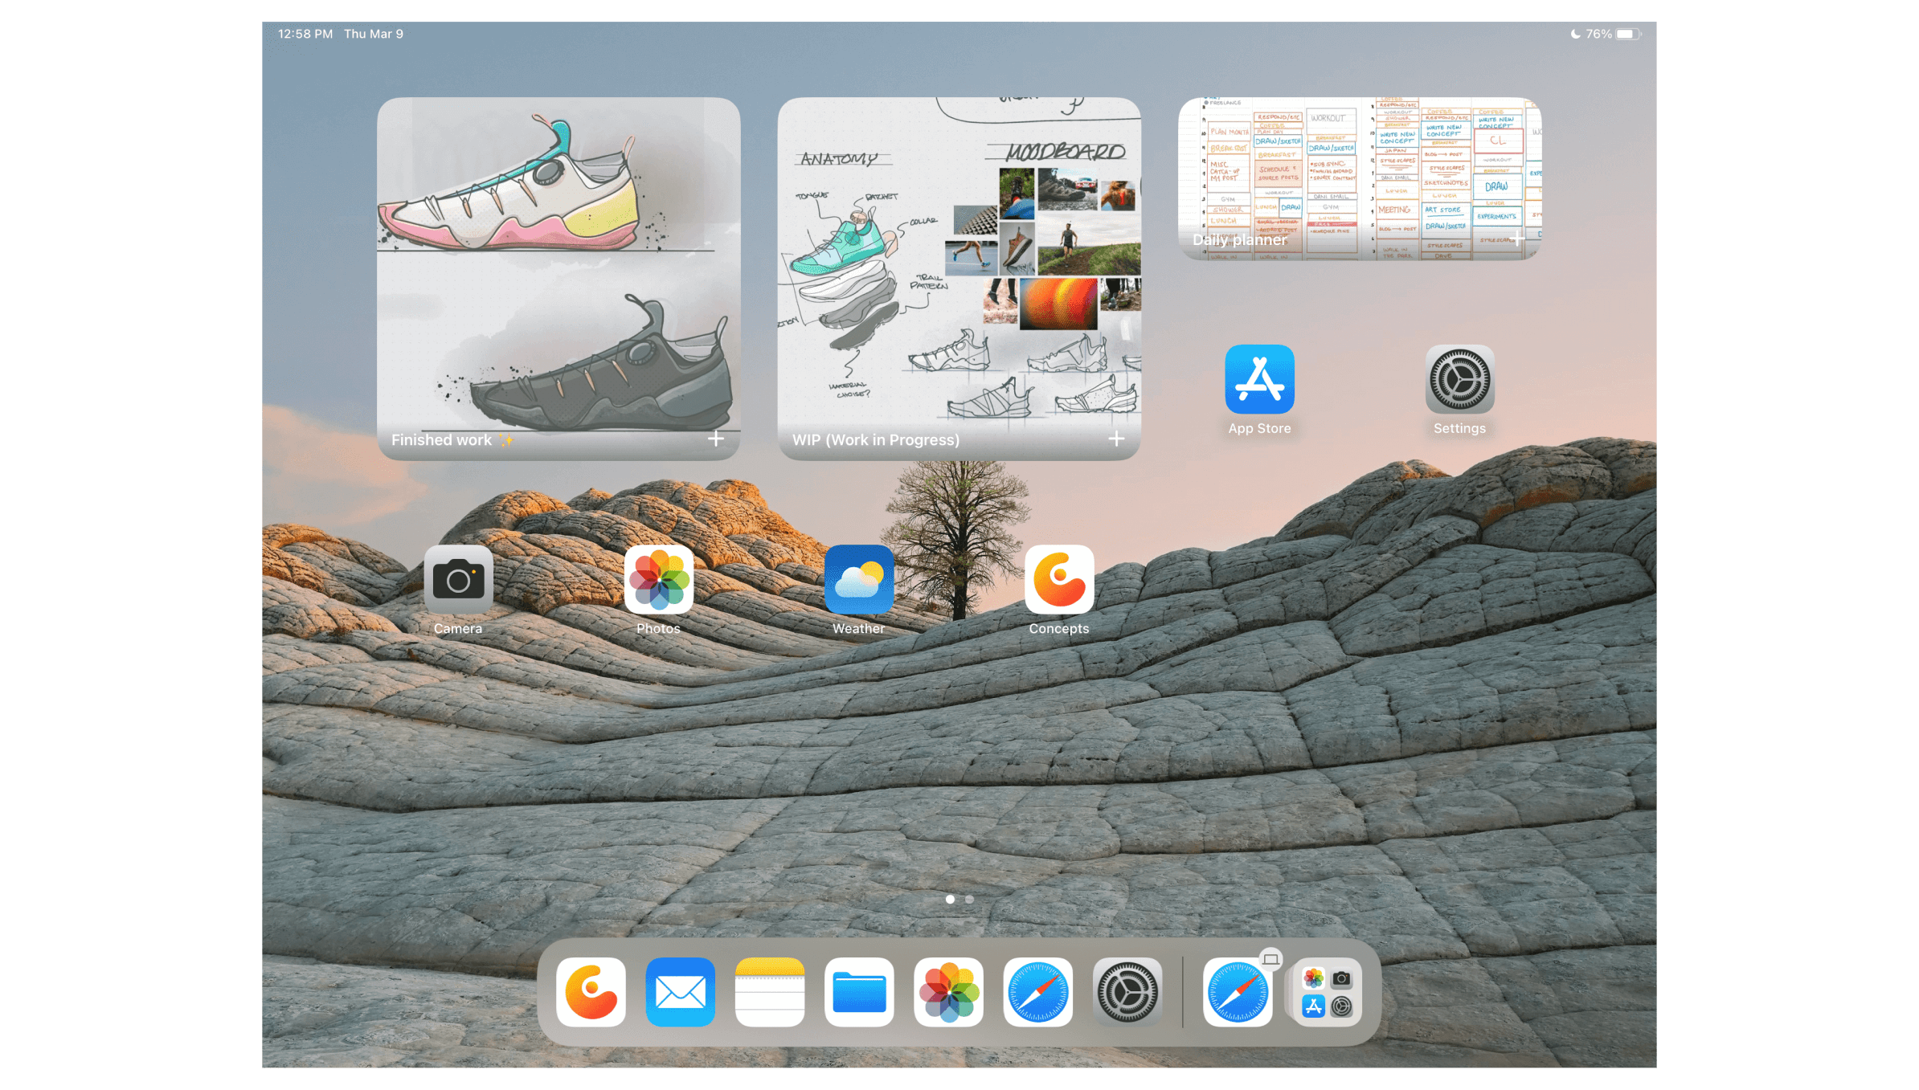Open Settings from the home screen grid
1919x1090 pixels.
pos(1459,379)
